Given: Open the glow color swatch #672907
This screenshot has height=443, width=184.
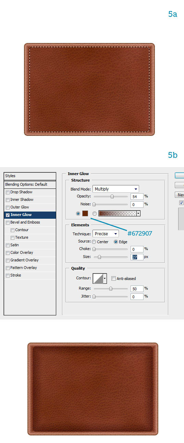Looking at the screenshot, I should pyautogui.click(x=85, y=214).
